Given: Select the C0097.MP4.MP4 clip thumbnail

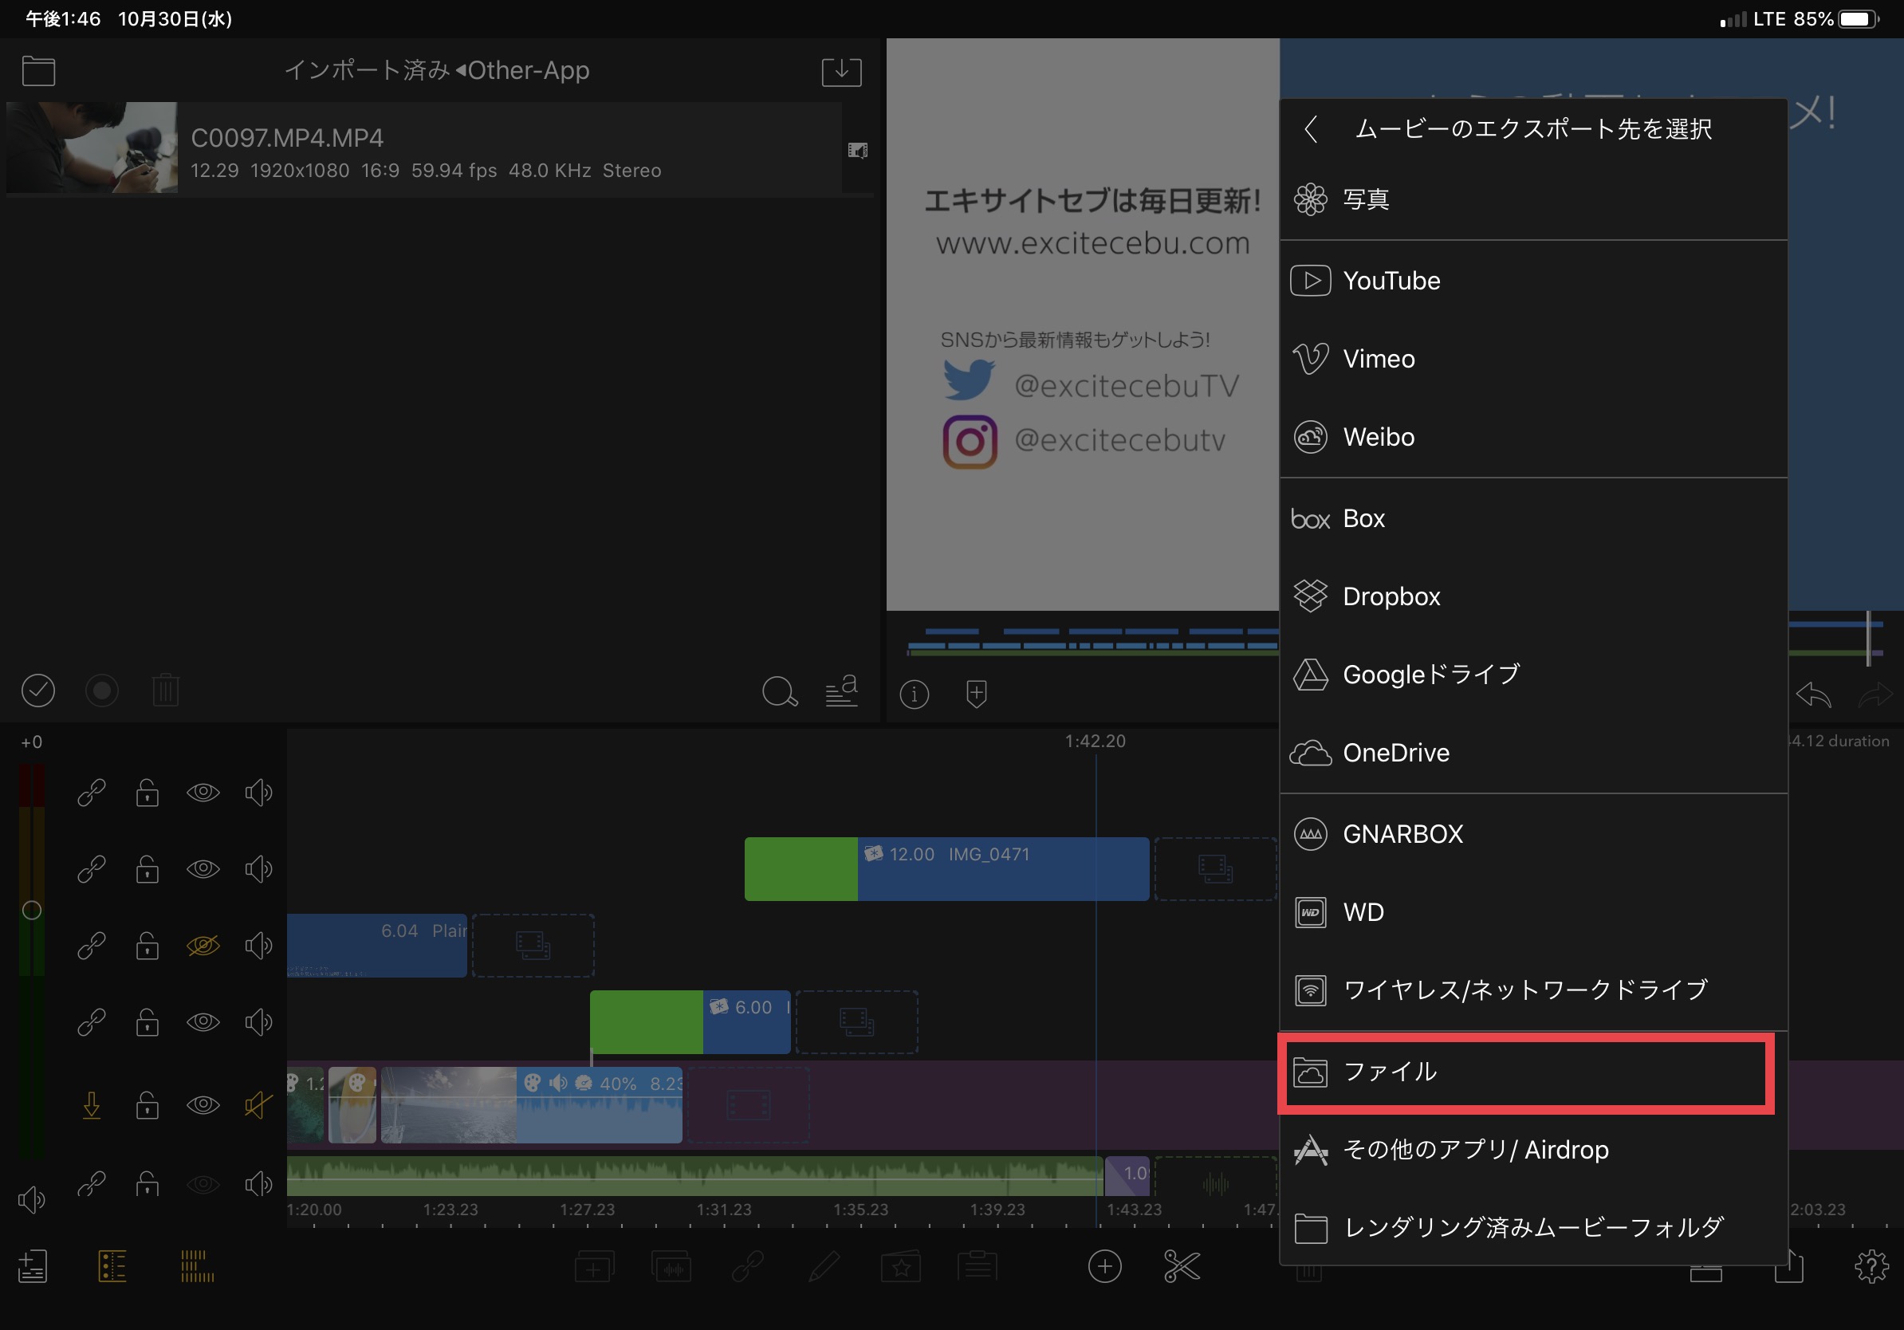Looking at the screenshot, I should pos(92,148).
